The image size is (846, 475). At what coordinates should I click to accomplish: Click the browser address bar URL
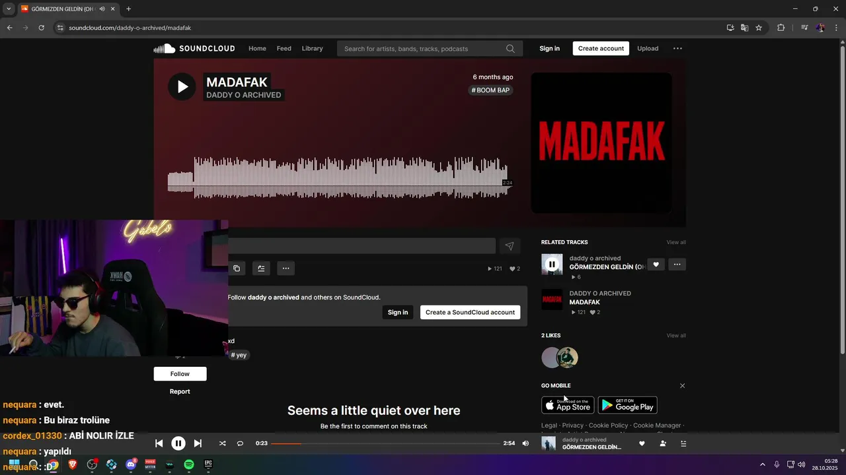pos(130,28)
